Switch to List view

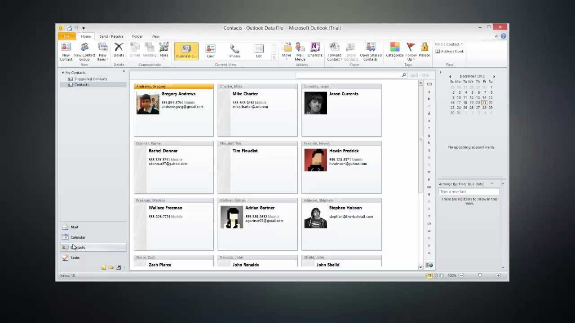259,51
